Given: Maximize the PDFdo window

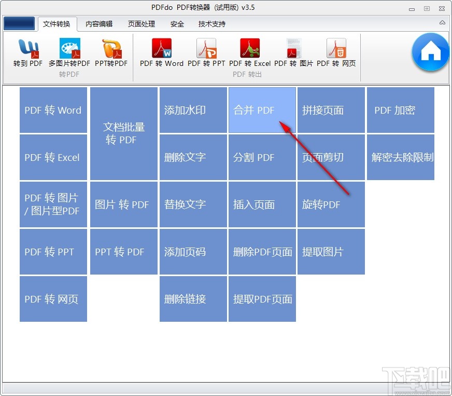Looking at the screenshot, I should [427, 9].
